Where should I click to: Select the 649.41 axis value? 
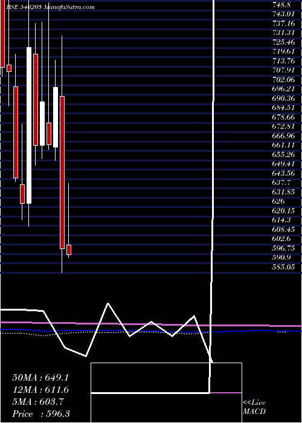284,164
